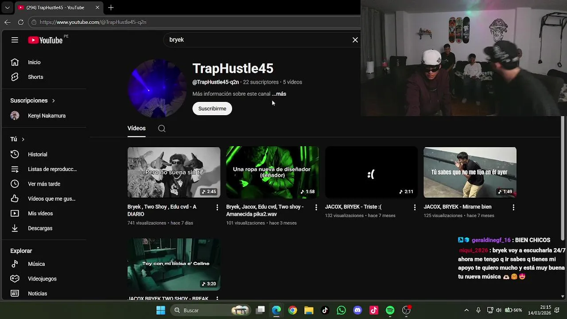
Task: Click the bryek search input field
Action: (x=257, y=40)
